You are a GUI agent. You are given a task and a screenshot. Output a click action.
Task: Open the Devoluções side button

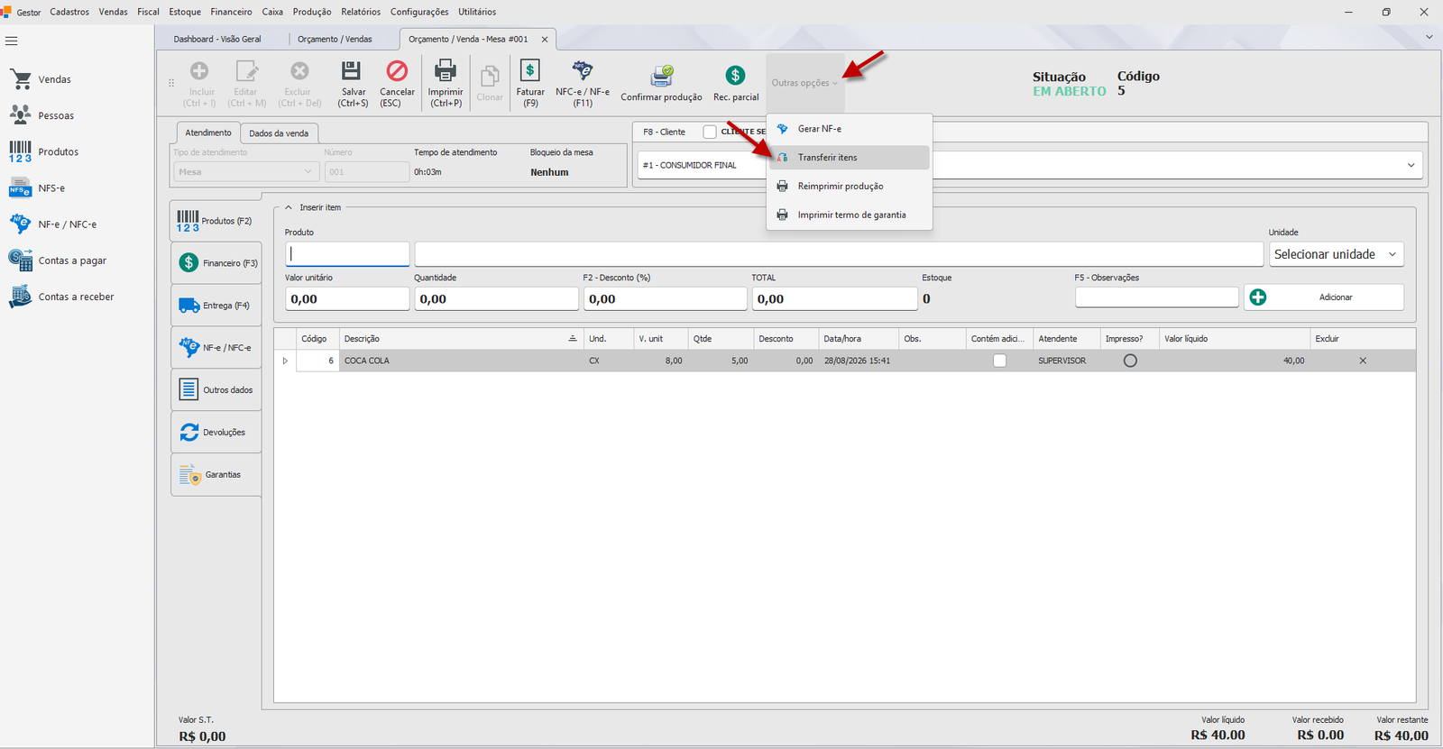pos(216,433)
